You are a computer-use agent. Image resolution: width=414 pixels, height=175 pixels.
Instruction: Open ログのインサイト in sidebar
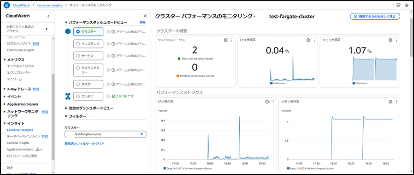[x=19, y=43]
